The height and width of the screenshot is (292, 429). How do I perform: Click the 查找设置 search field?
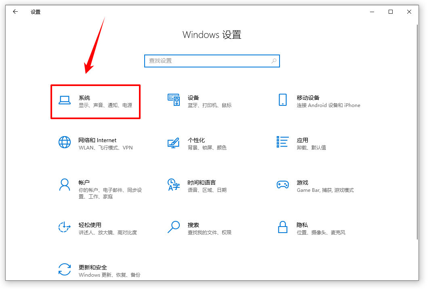(x=212, y=61)
